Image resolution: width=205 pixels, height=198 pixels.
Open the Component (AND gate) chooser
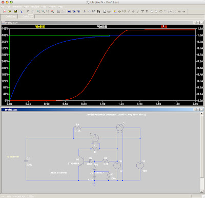(x=147, y=11)
